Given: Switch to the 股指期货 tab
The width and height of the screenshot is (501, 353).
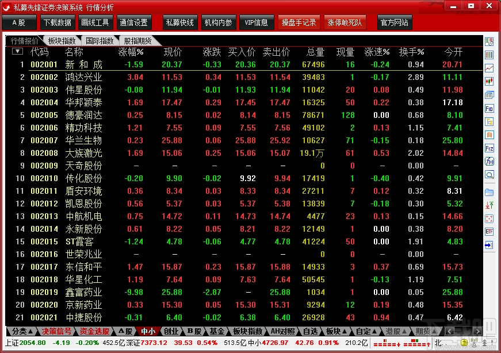Looking at the screenshot, I should tap(137, 41).
